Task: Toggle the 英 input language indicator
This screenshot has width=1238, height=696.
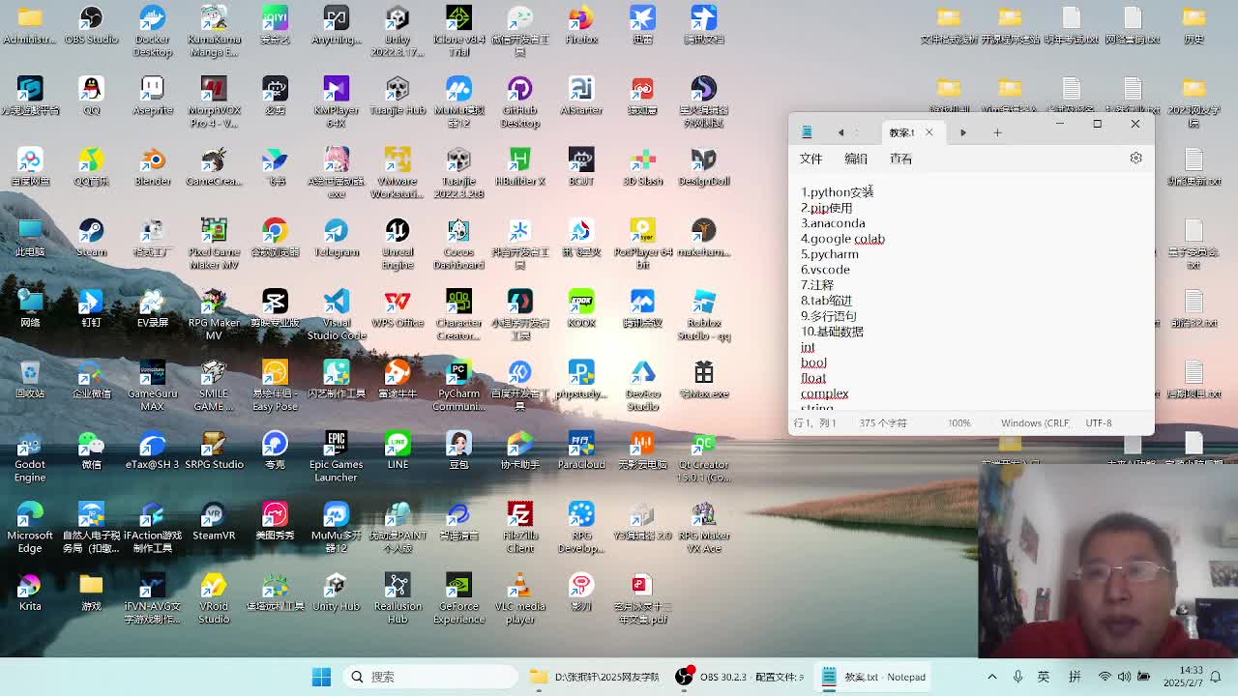Action: pos(1044,677)
